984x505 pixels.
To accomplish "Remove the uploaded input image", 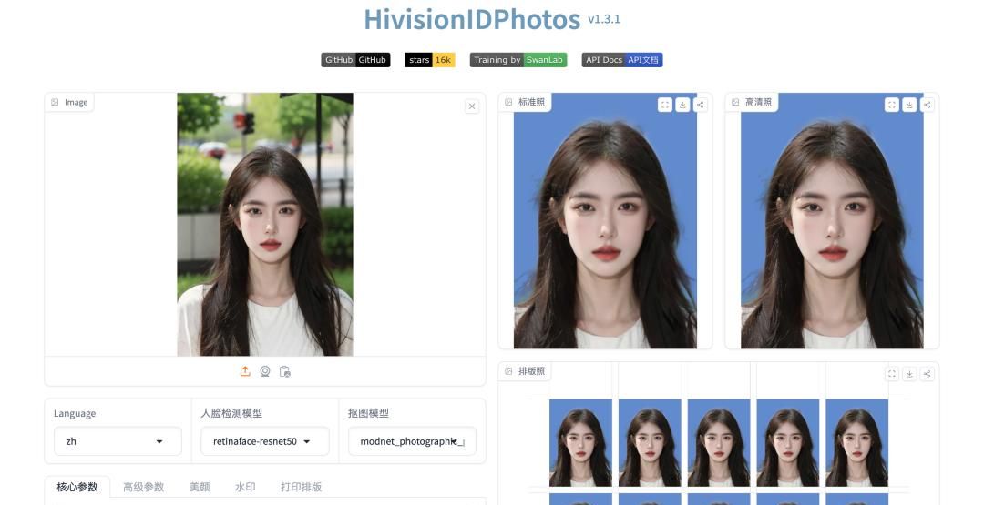I will [x=472, y=106].
